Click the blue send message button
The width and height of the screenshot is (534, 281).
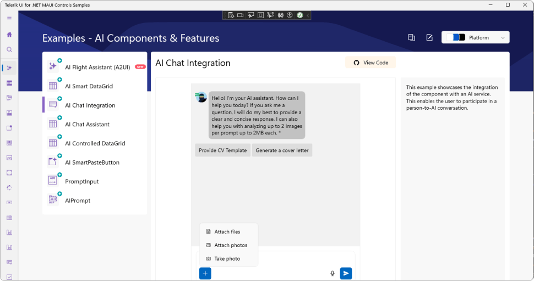[346, 273]
